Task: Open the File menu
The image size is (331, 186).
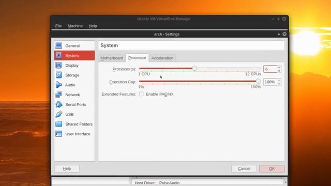Action: point(58,26)
